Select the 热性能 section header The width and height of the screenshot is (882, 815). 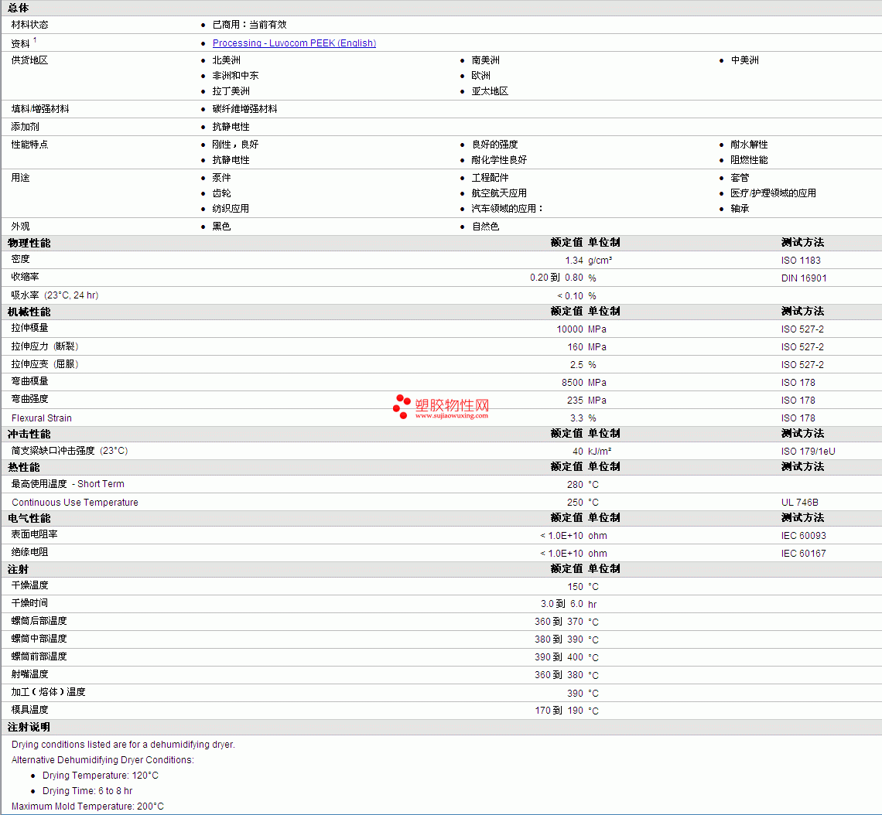click(x=24, y=467)
